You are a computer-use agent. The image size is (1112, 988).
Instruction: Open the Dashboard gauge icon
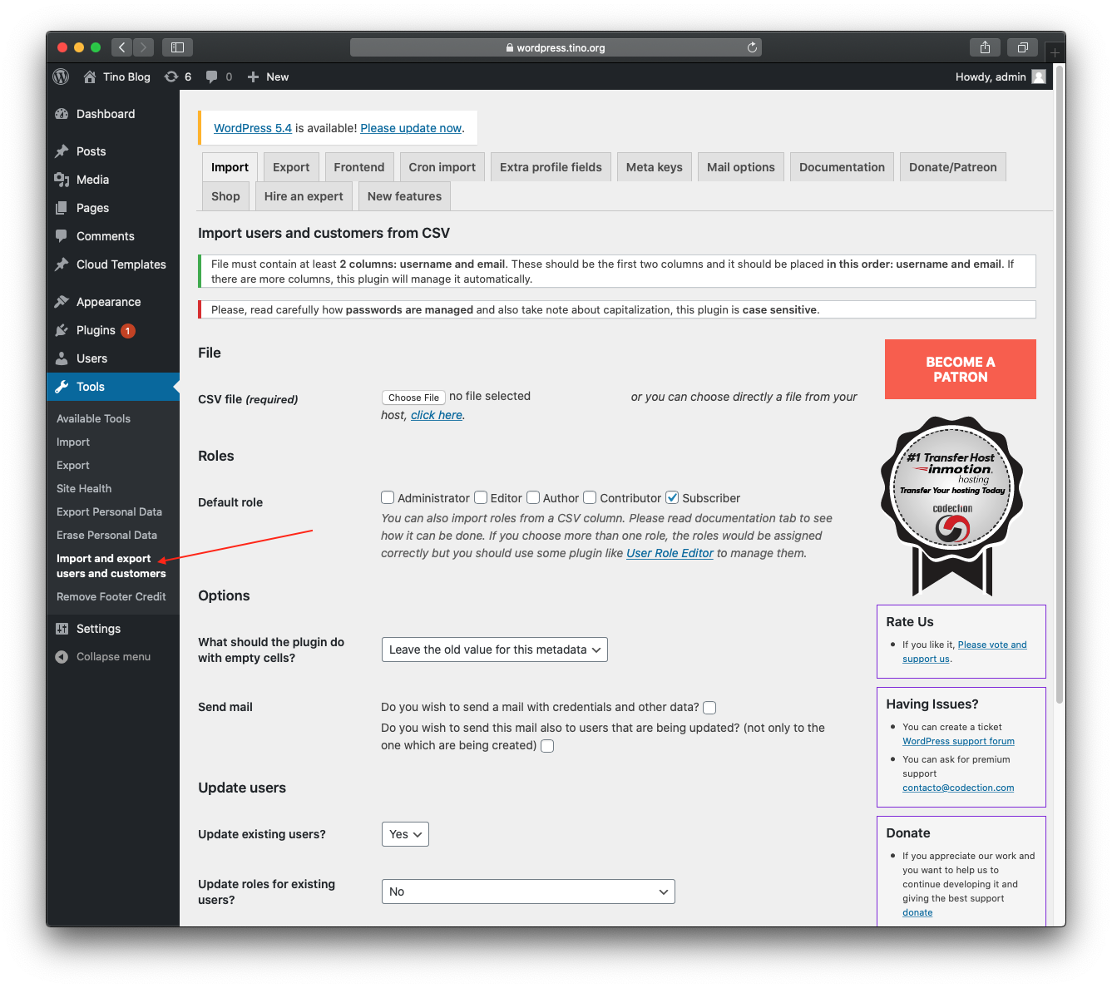(62, 114)
